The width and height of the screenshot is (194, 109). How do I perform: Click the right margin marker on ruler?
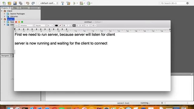point(170,29)
